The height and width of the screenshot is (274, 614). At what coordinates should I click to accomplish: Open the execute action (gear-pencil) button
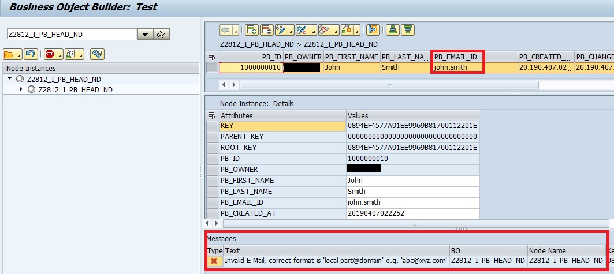tap(306, 29)
